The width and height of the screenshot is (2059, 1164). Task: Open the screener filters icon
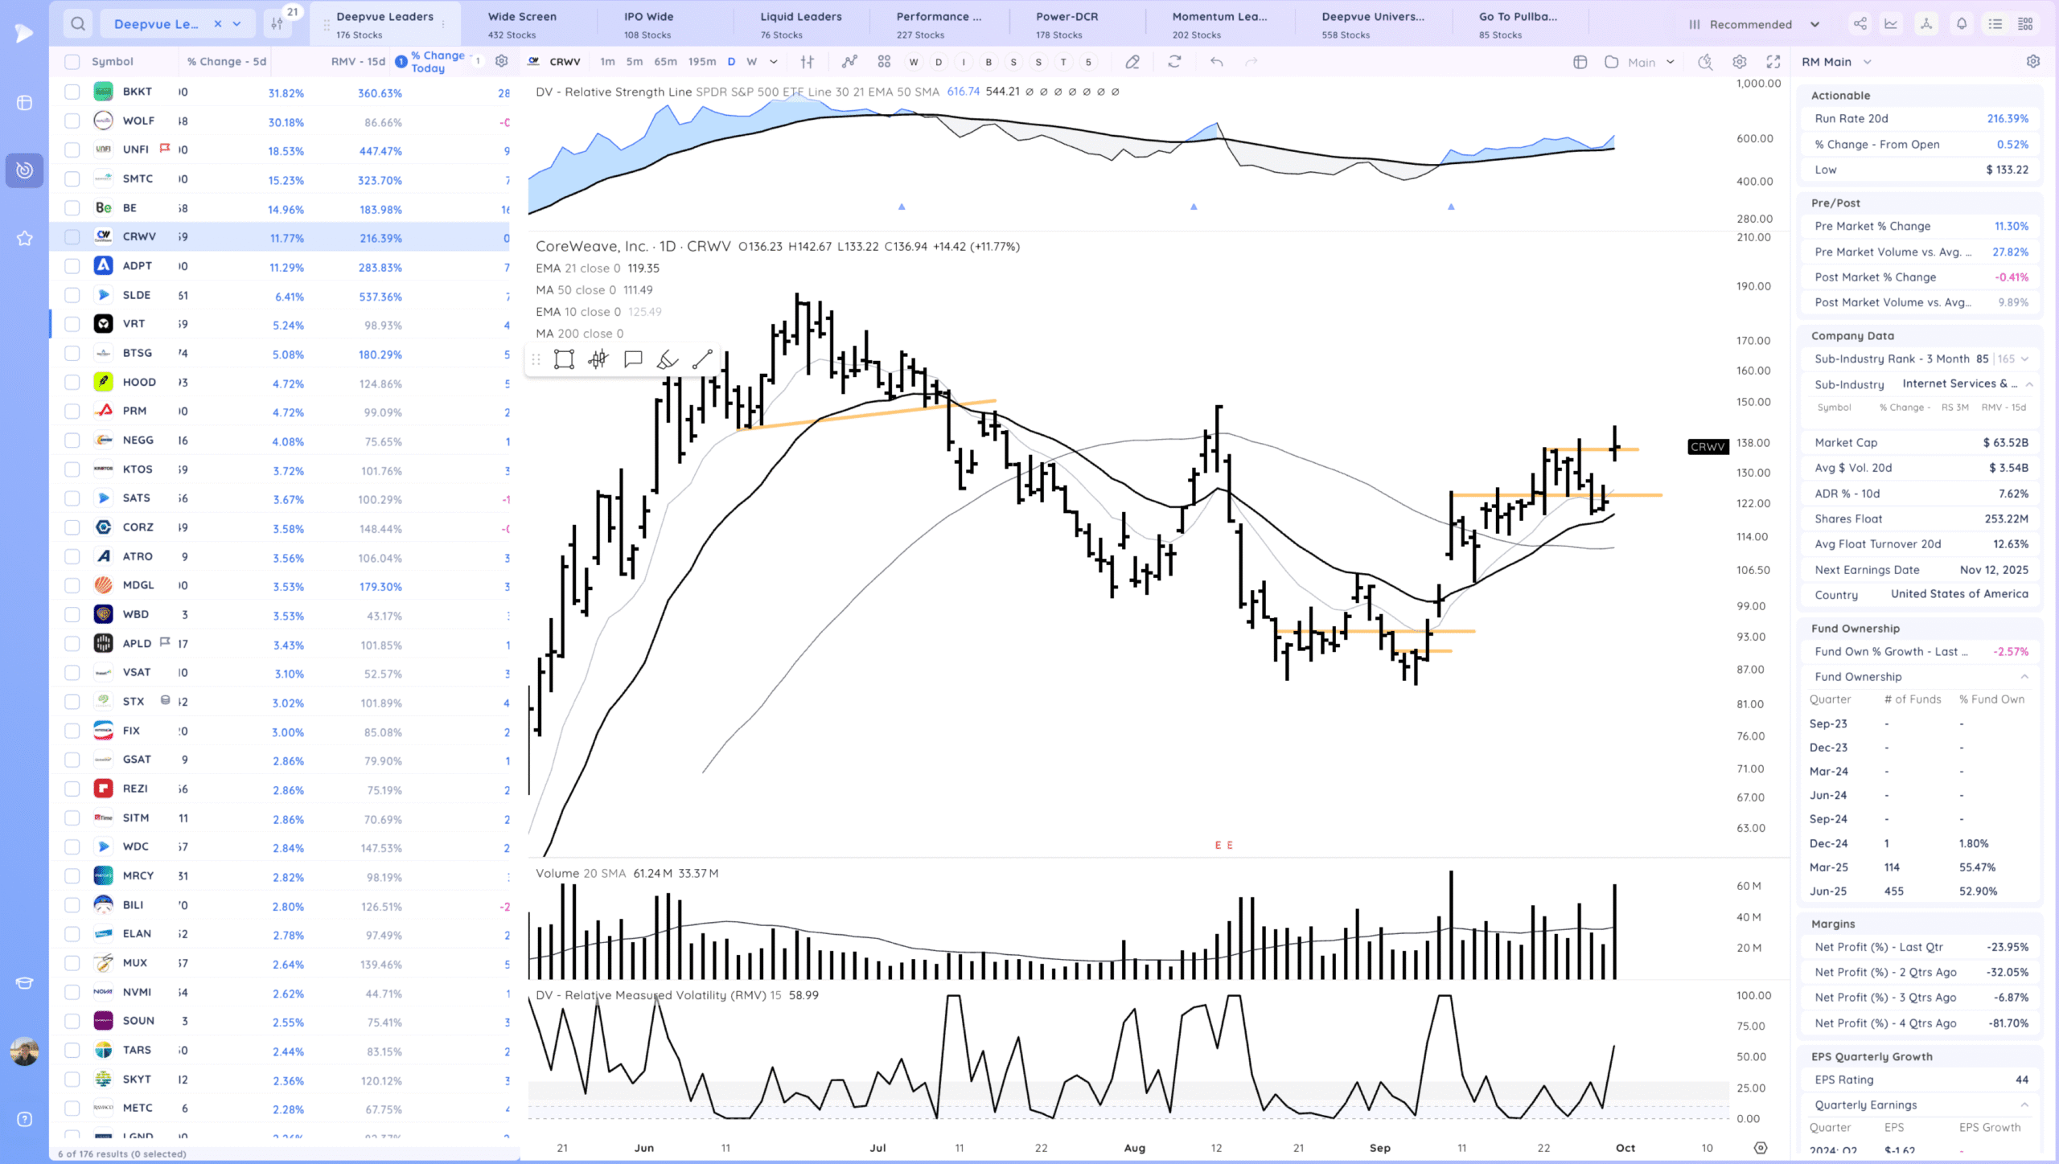[x=277, y=24]
